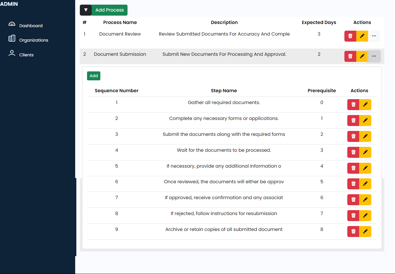Screen dimensions: 395x274
Task: Edit step 'Archive or retain copies'
Action: tap(365, 232)
